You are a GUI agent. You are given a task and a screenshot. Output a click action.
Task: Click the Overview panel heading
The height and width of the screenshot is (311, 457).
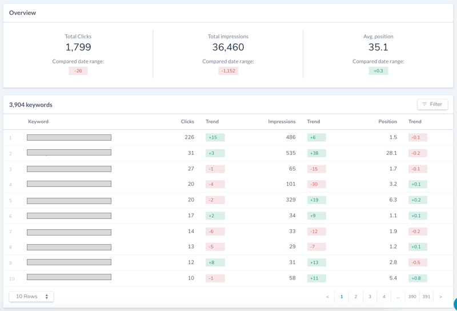tap(22, 13)
